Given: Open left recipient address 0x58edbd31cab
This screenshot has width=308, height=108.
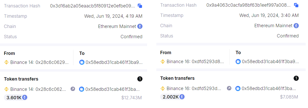Looking at the screenshot, I should 114,62.
